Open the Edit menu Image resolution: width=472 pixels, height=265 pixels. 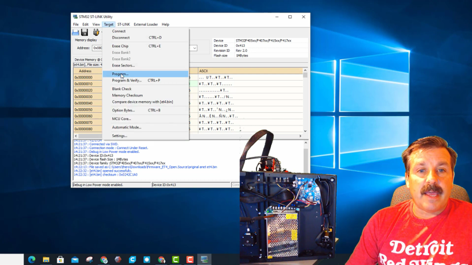85,24
